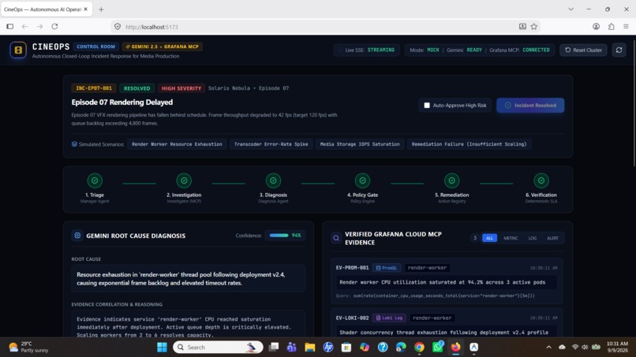
Task: Open the list all tabs dropdown arrow
Action: 571,9
